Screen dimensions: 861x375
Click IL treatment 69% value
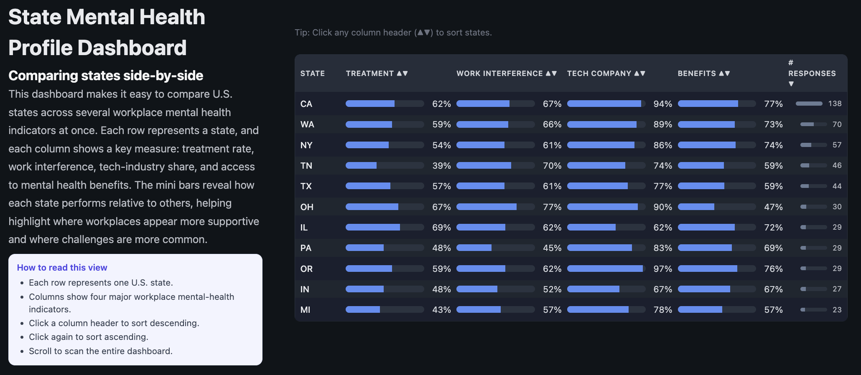click(x=441, y=228)
